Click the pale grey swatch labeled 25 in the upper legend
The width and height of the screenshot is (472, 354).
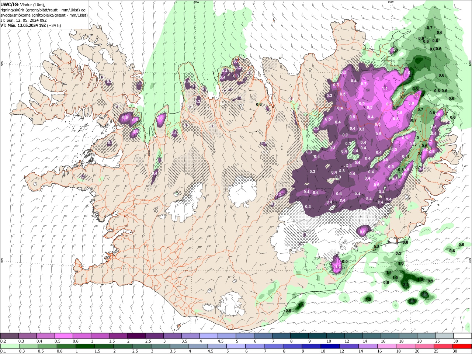point(444,336)
